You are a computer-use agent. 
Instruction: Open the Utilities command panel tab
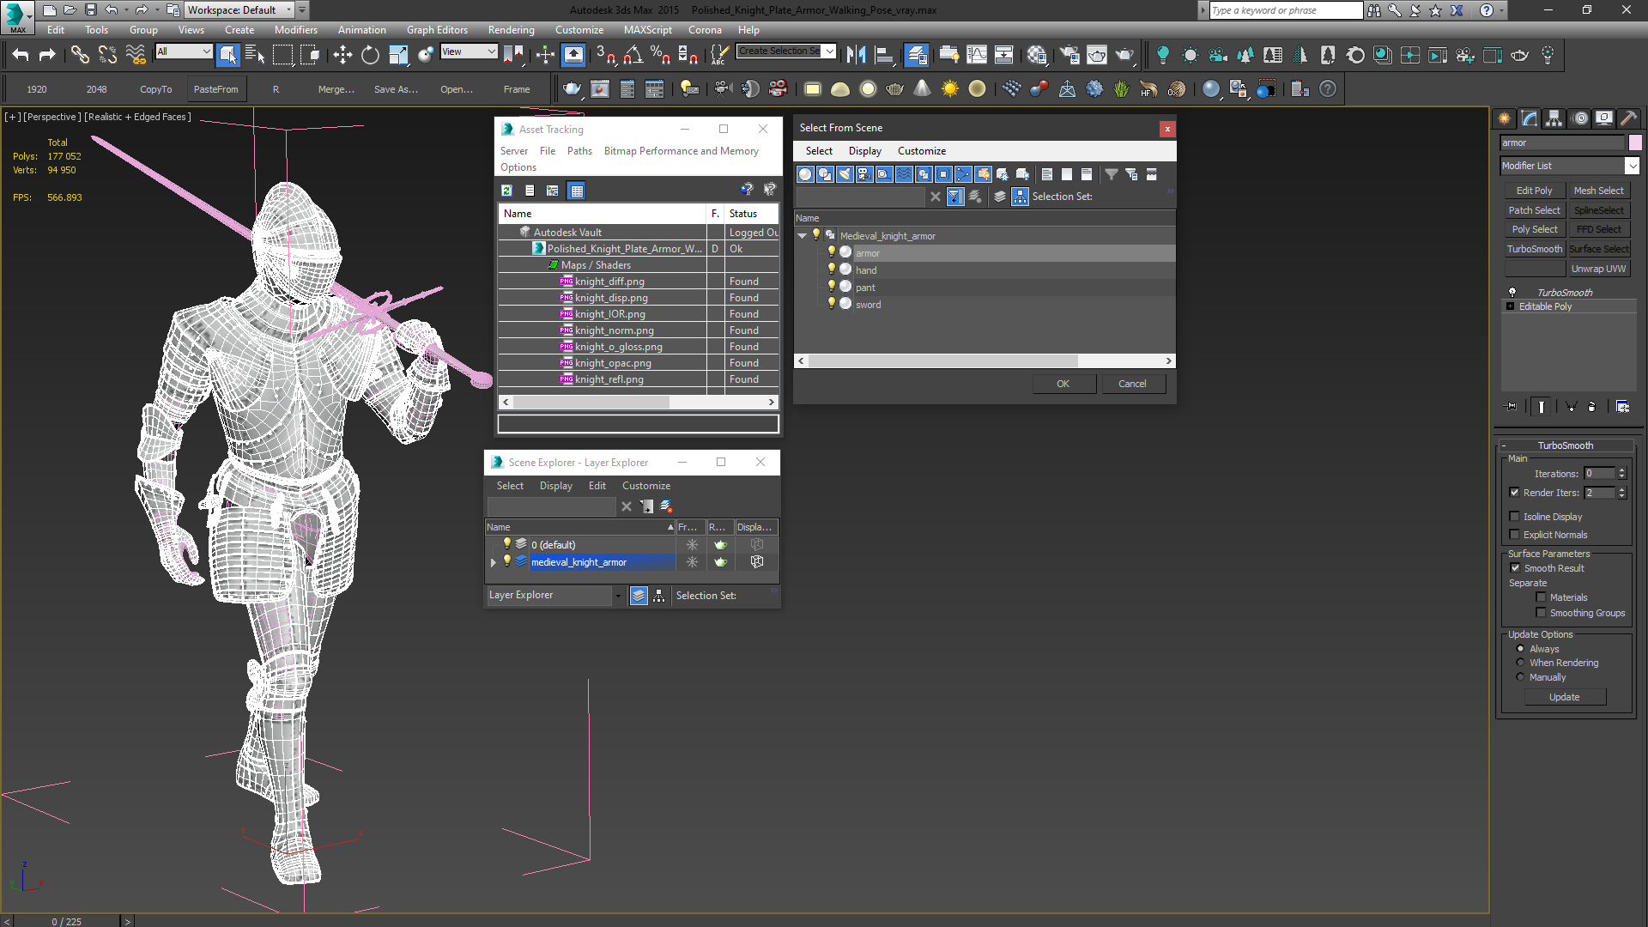coord(1628,118)
